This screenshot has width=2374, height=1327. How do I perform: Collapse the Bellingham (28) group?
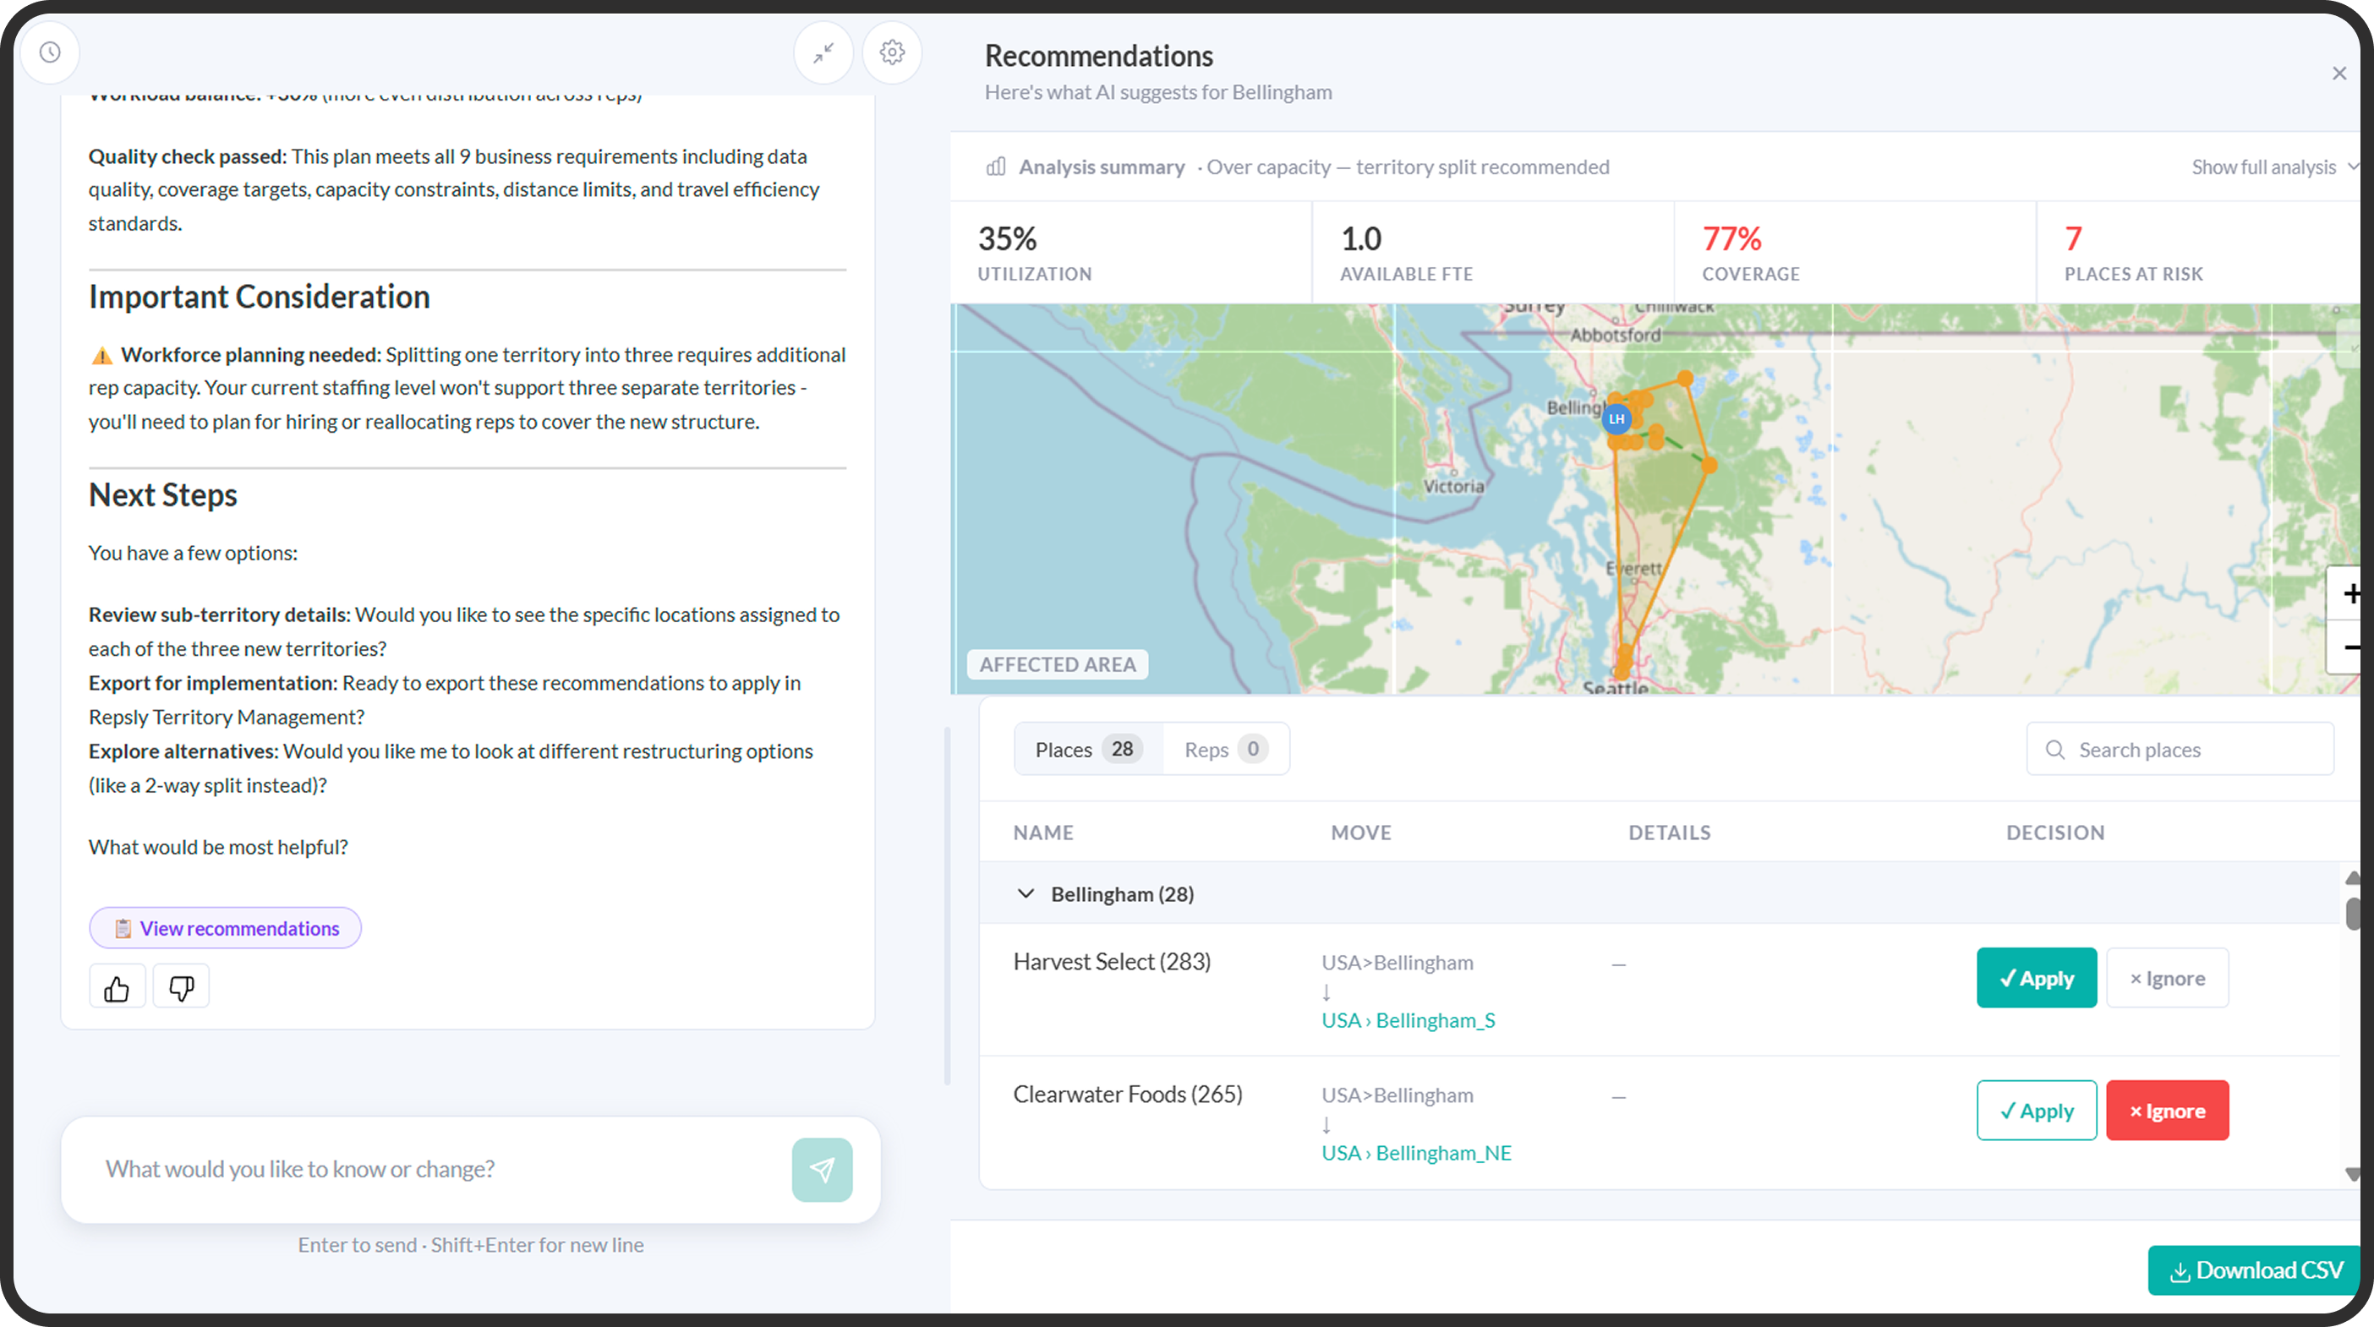pyautogui.click(x=1025, y=894)
